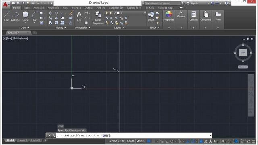The width and height of the screenshot is (258, 145).
Task: Switch to the Annotate ribbon tab
Action: 39,8
